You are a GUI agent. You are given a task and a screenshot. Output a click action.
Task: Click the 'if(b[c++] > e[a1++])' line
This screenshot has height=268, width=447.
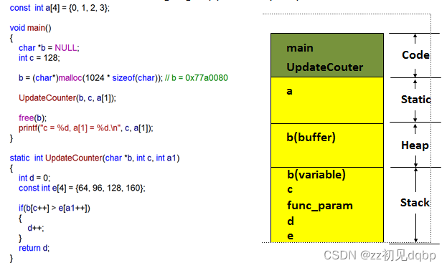[x=55, y=209]
